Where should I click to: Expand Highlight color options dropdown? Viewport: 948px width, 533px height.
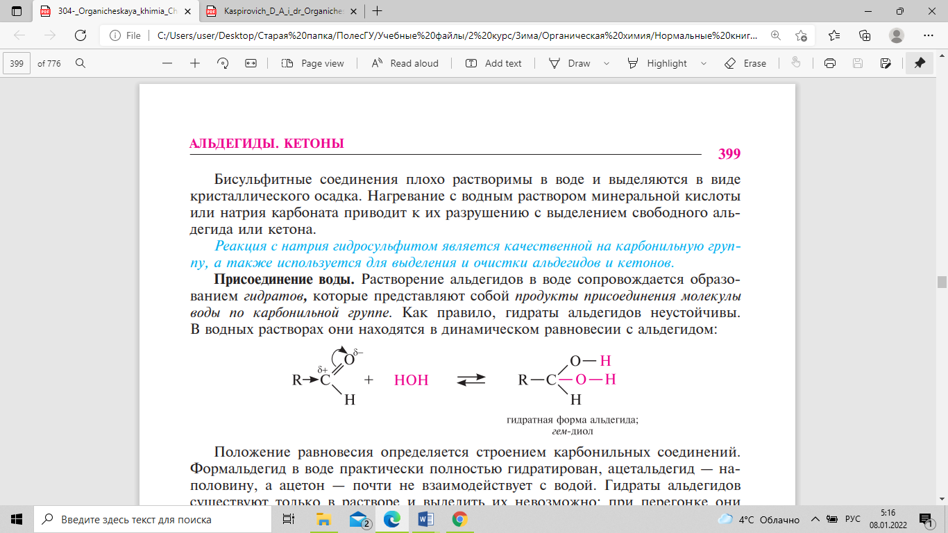click(x=704, y=63)
